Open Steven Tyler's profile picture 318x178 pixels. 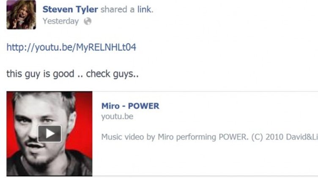21,15
